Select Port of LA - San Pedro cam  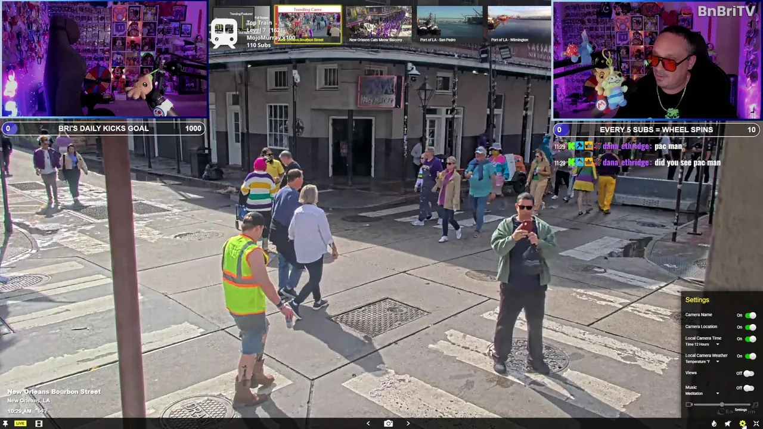449,24
